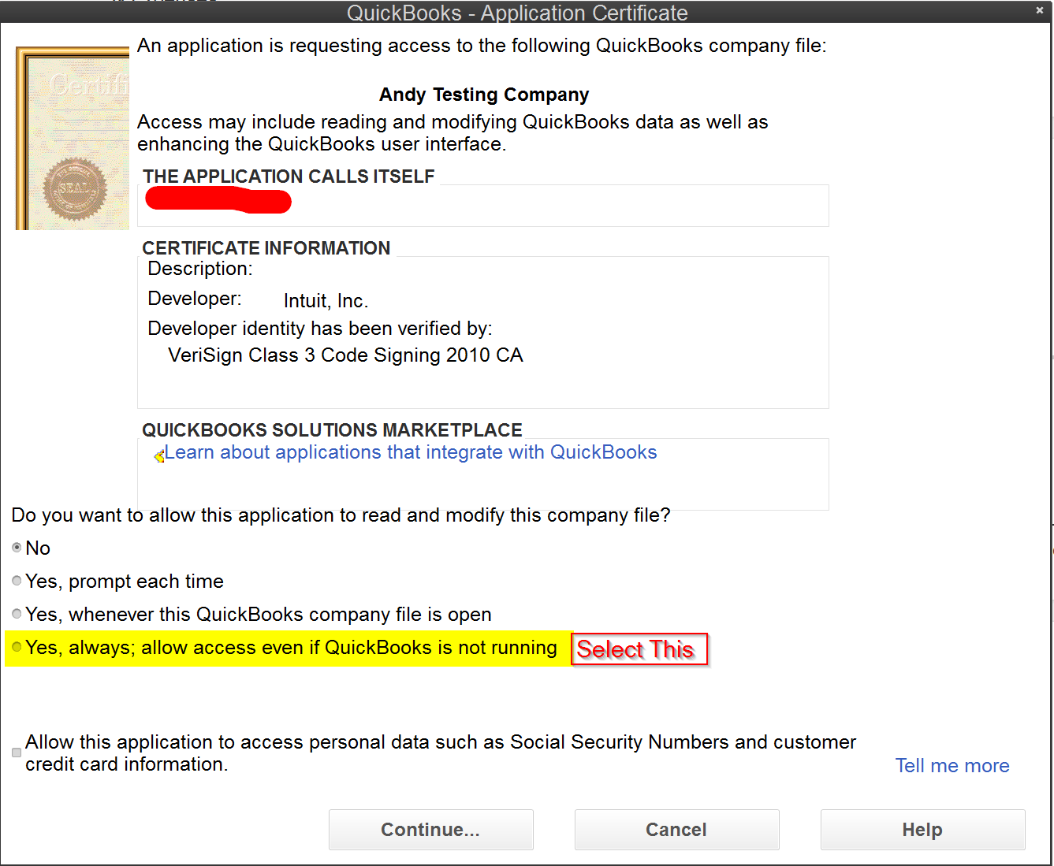1054x866 pixels.
Task: Click the "Intuit, Inc." developer text
Action: [x=326, y=301]
